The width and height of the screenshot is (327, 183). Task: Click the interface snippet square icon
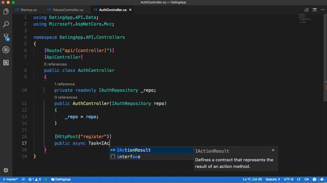click(113, 157)
